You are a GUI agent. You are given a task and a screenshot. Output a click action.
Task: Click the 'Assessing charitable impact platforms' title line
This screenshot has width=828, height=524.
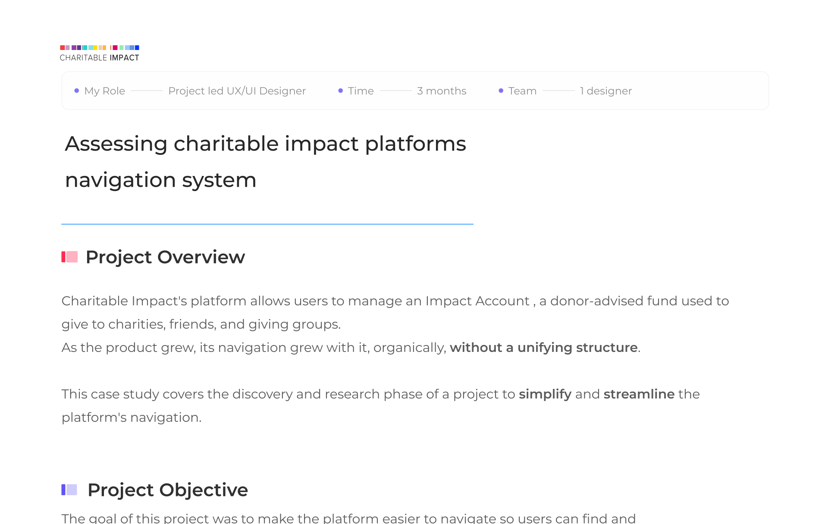tap(266, 144)
